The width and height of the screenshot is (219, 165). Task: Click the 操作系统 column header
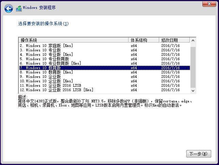[x=73, y=40]
